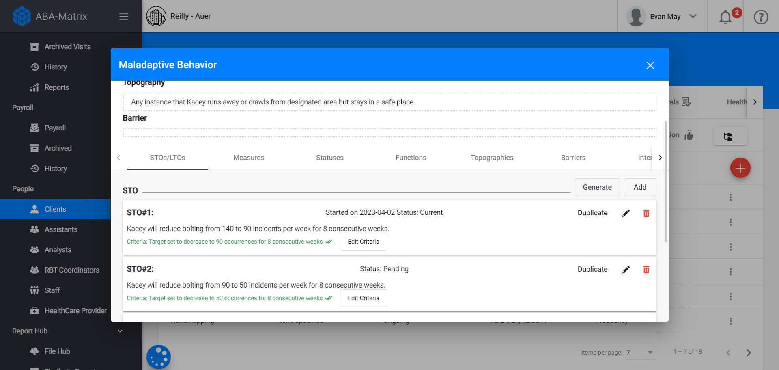
Task: Open the cookie settings round icon
Action: pyautogui.click(x=159, y=357)
